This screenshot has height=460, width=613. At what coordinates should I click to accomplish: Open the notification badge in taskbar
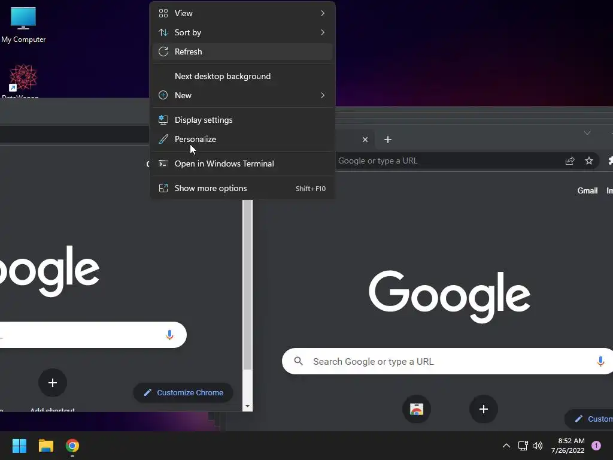click(x=596, y=446)
